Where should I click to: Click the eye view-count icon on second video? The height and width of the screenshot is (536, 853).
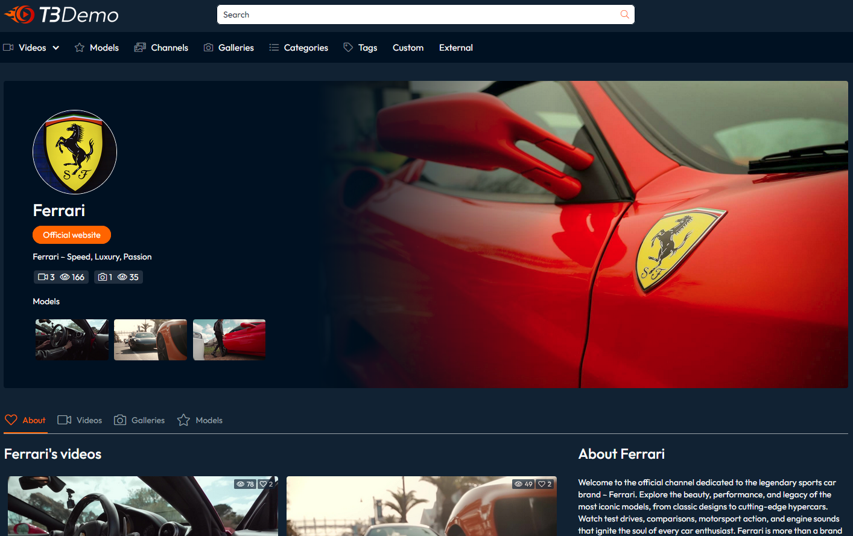(518, 483)
